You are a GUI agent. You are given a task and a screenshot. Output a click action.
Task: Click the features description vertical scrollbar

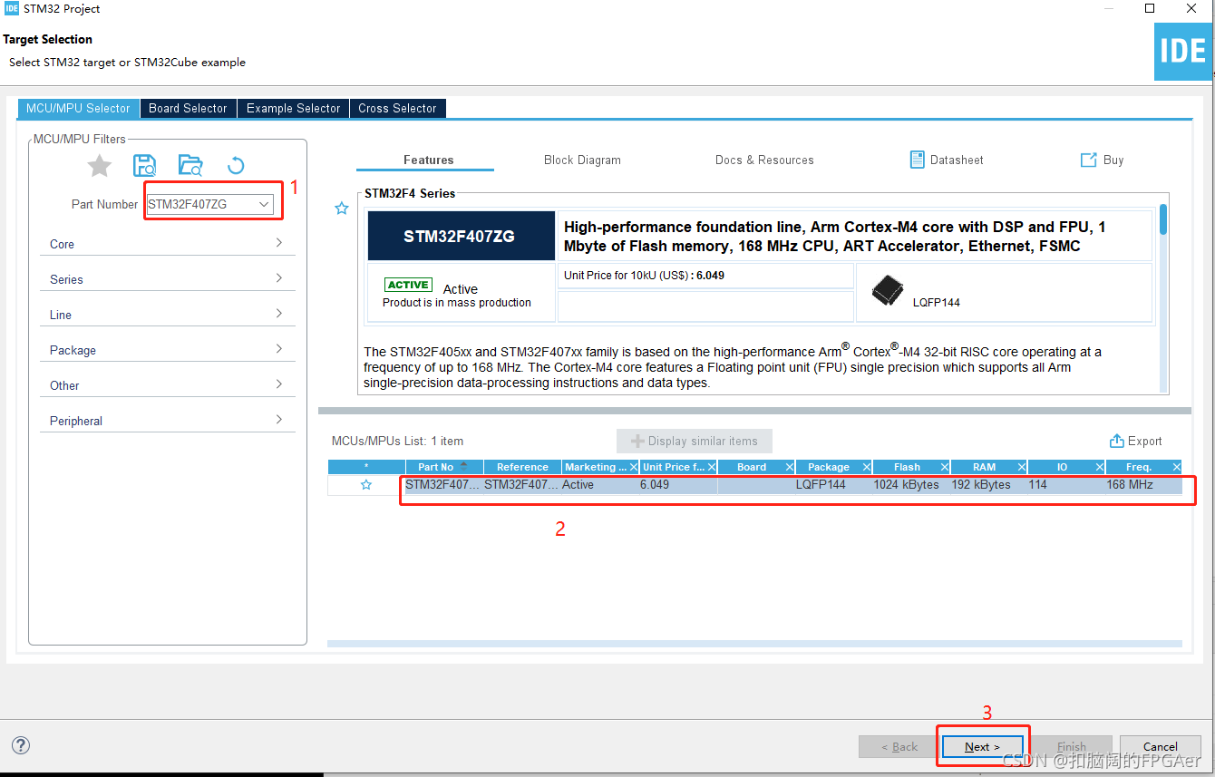pos(1163,219)
